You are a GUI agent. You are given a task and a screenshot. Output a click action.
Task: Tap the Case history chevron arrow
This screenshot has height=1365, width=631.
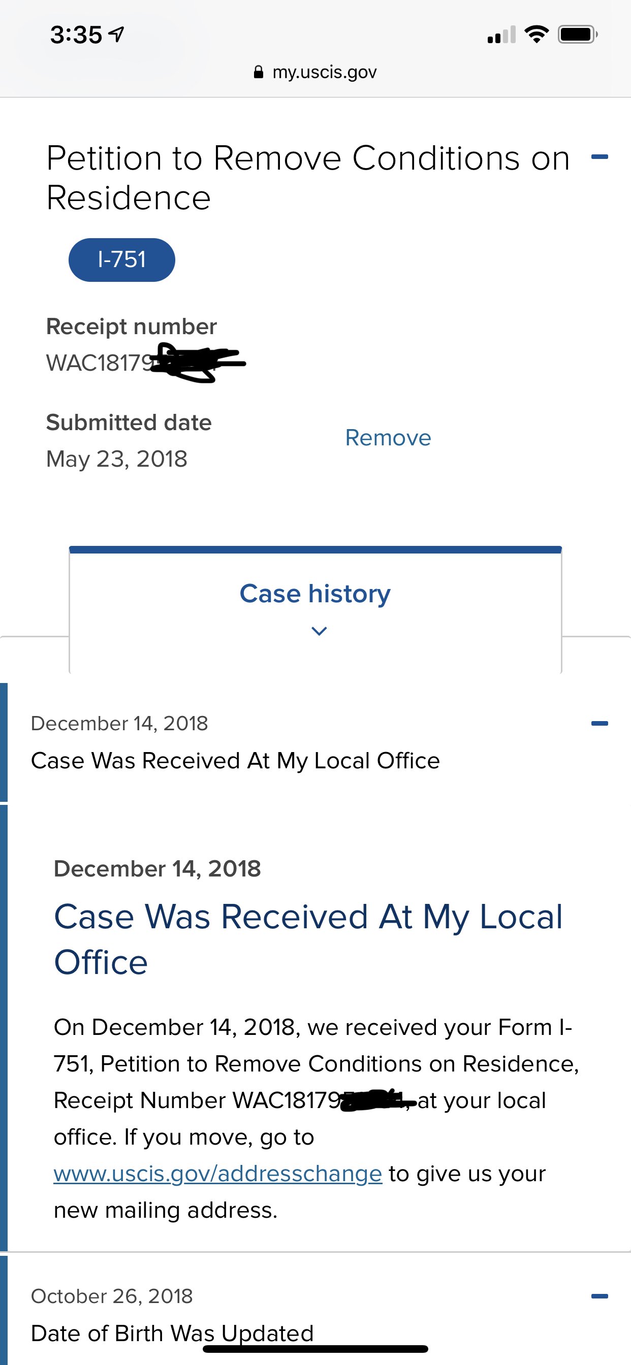click(319, 631)
